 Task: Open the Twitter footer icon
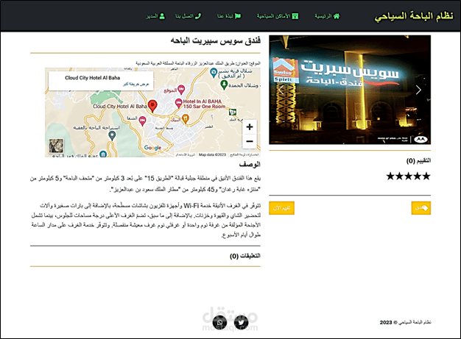pos(241,322)
